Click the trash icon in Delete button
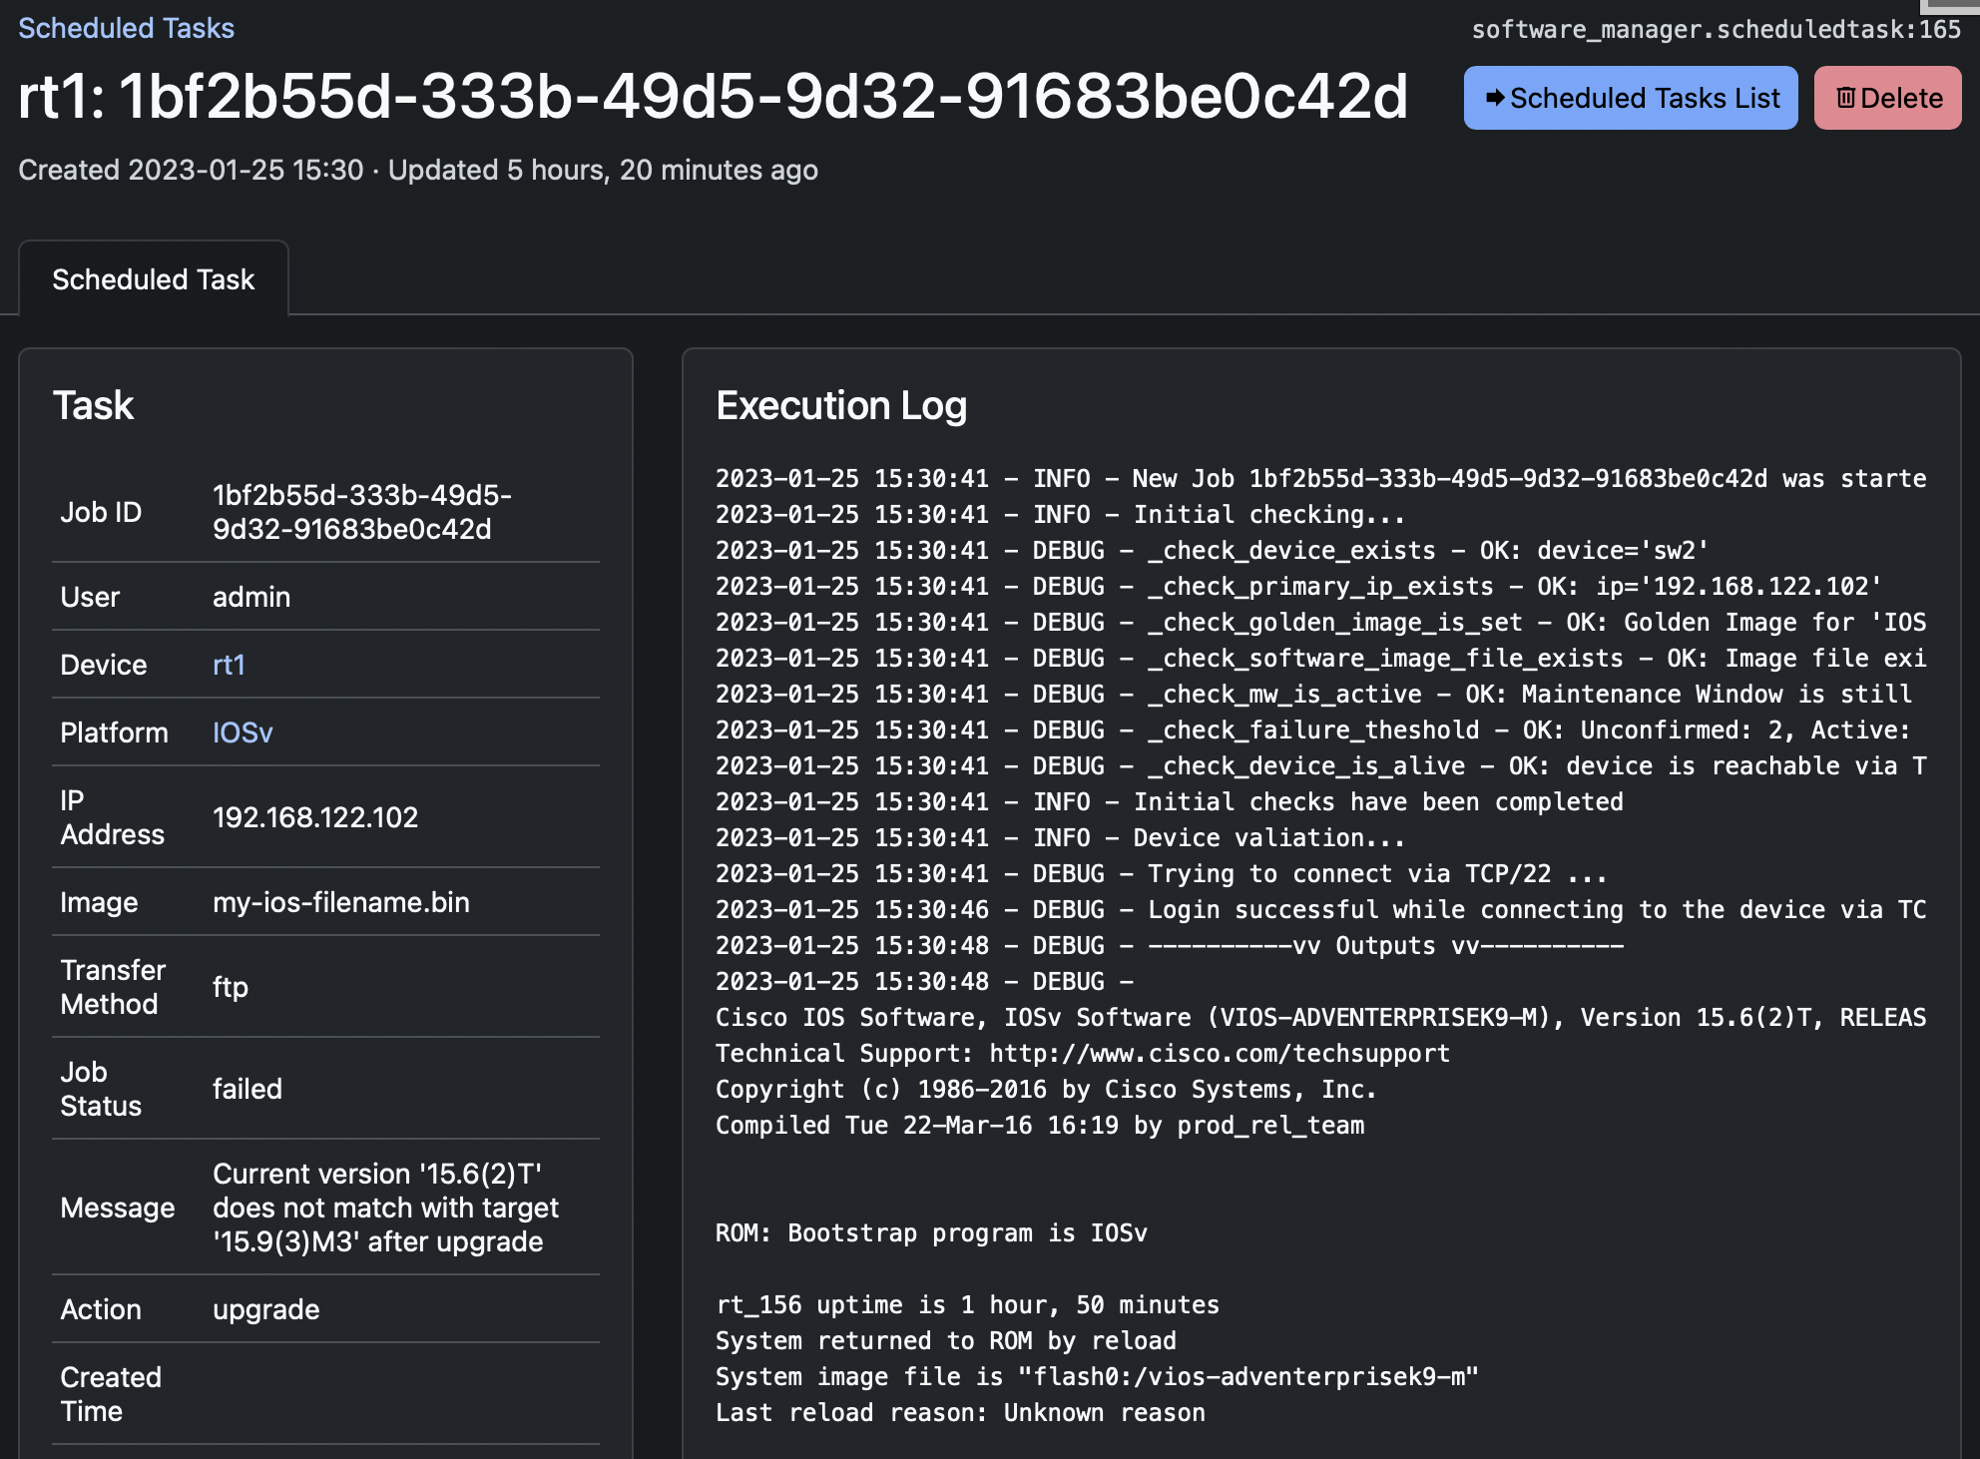1980x1459 pixels. tap(1846, 98)
